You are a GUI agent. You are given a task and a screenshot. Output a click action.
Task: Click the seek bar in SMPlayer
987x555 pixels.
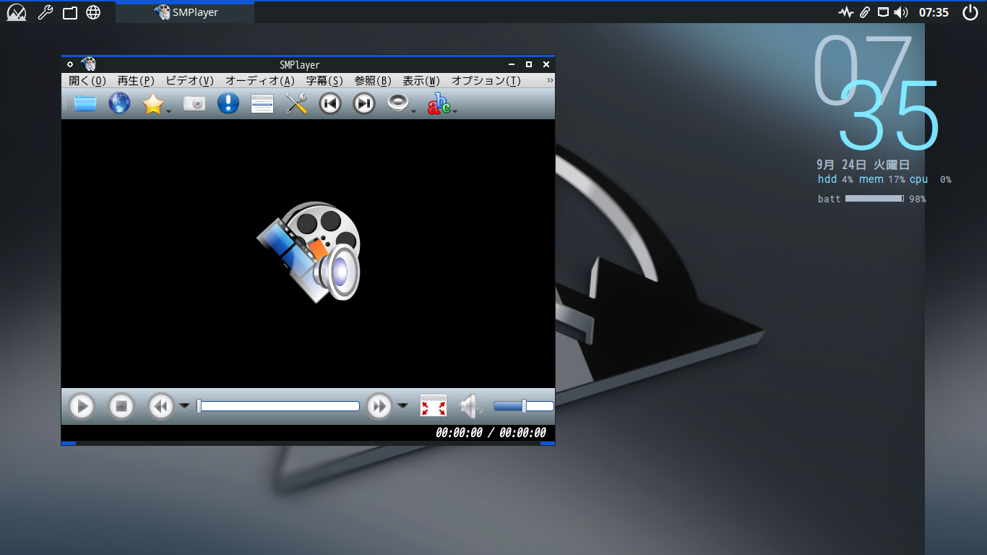(x=278, y=406)
